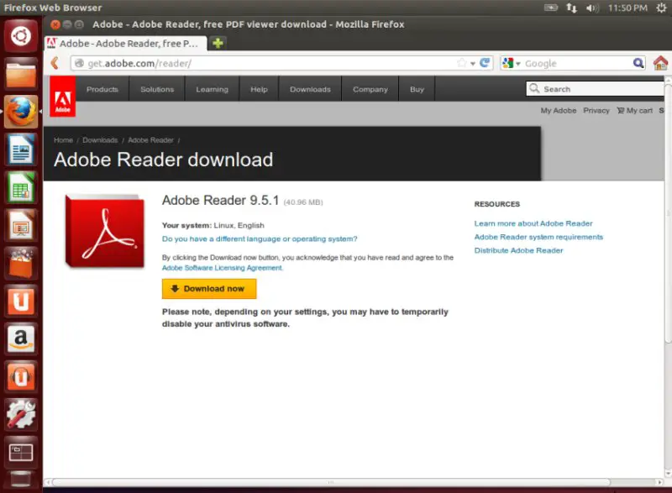
Task: Open Adobe Reader system requirements link
Action: 538,237
